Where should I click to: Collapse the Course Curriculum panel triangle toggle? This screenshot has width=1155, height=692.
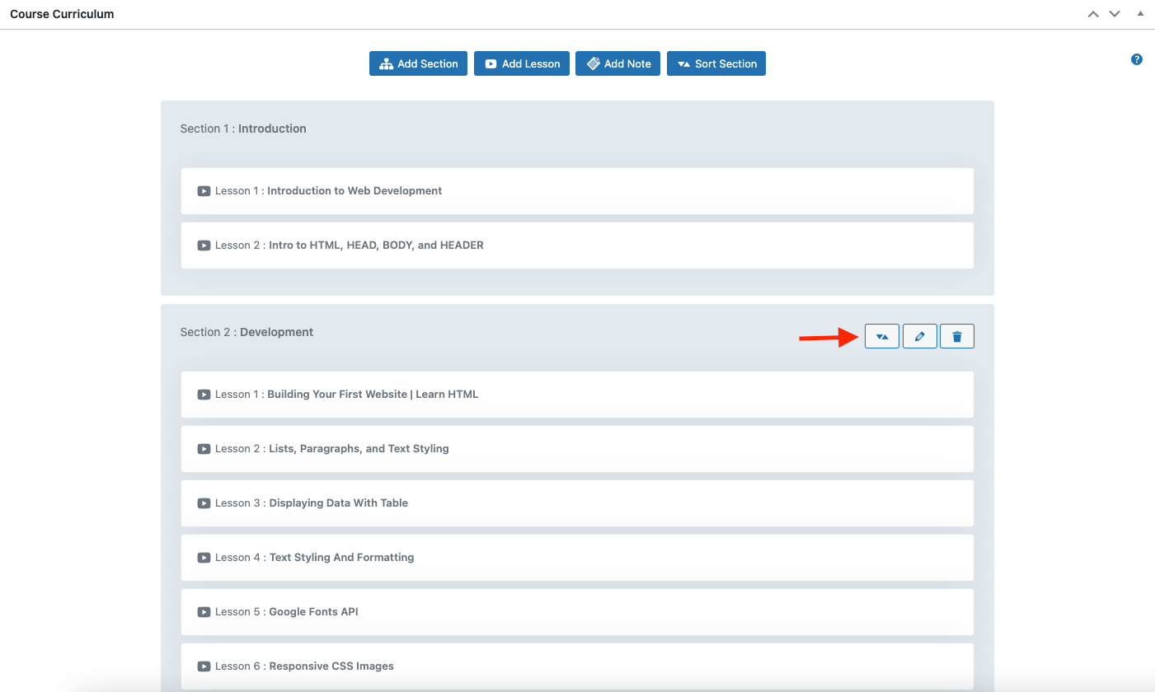click(1140, 14)
